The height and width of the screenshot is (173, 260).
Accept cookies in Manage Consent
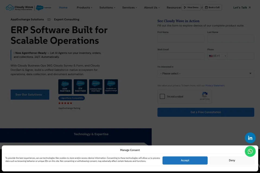point(185,160)
